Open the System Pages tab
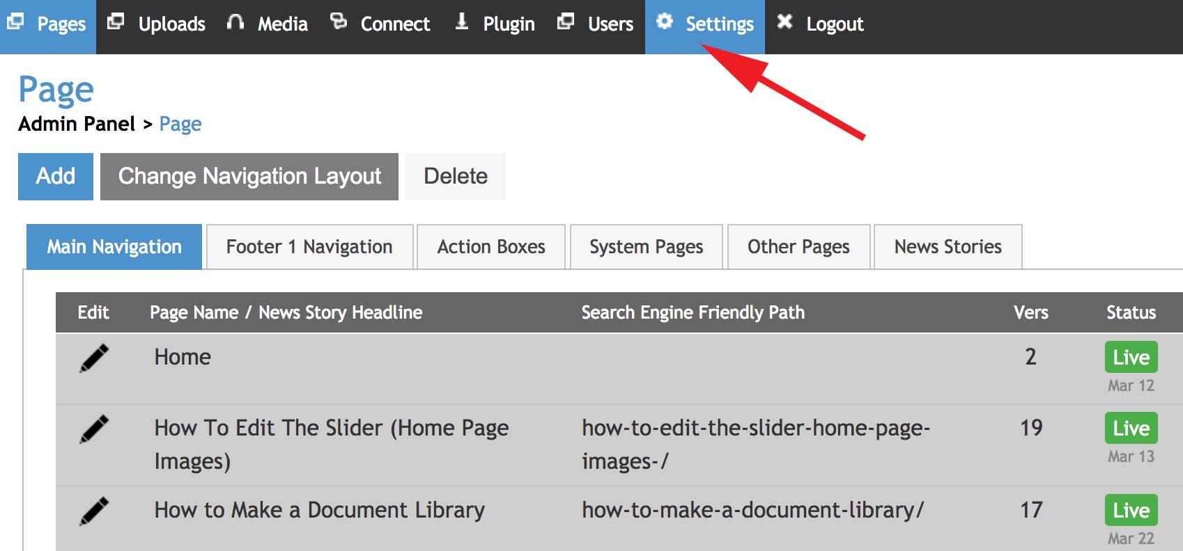The height and width of the screenshot is (551, 1183). point(646,247)
